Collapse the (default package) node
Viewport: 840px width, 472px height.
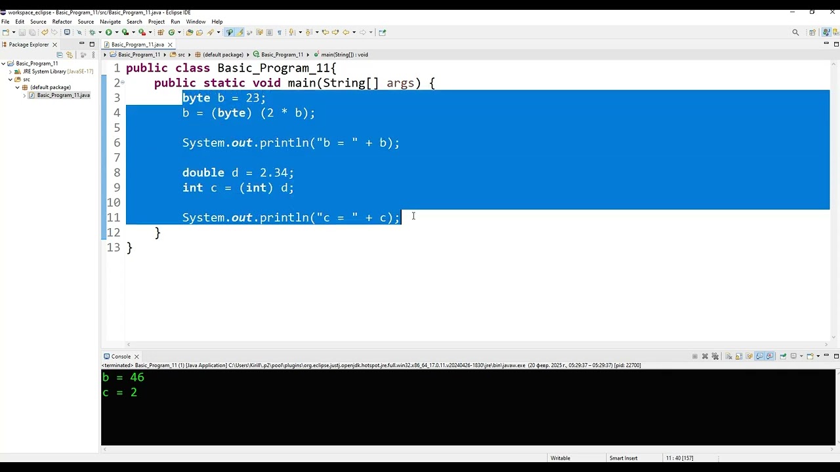[x=17, y=87]
